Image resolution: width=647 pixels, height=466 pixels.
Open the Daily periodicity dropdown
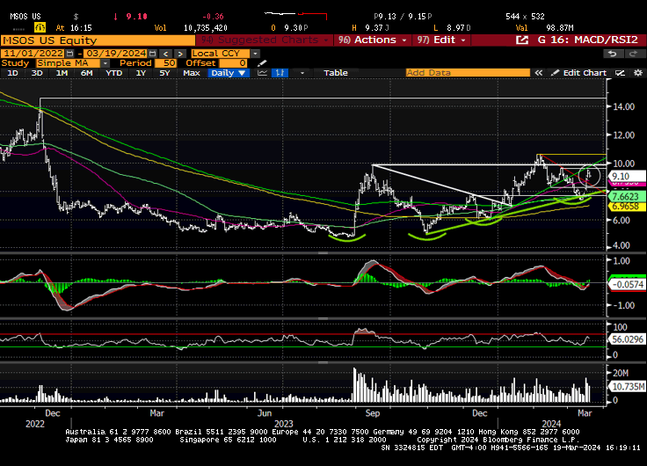(x=229, y=73)
